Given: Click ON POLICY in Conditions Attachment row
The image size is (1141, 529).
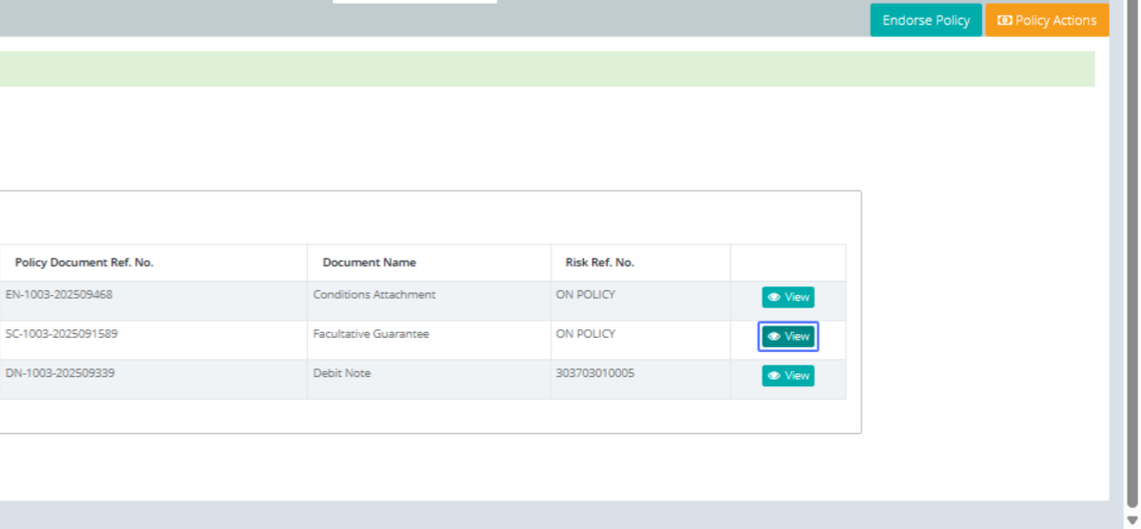Looking at the screenshot, I should 585,295.
